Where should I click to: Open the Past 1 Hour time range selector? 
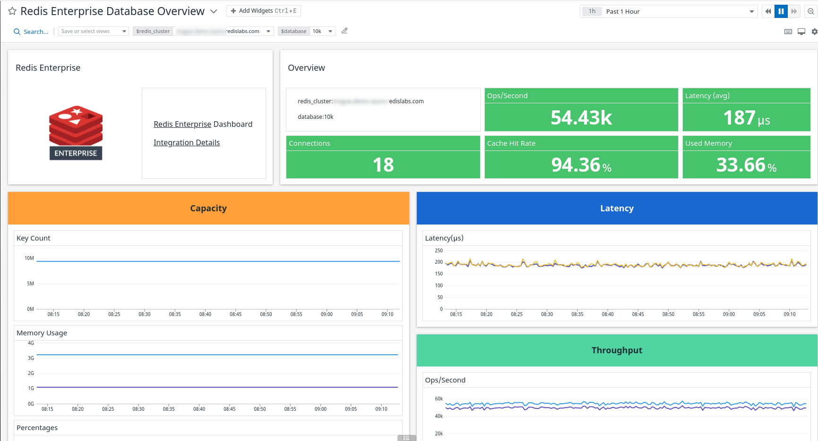pos(668,11)
